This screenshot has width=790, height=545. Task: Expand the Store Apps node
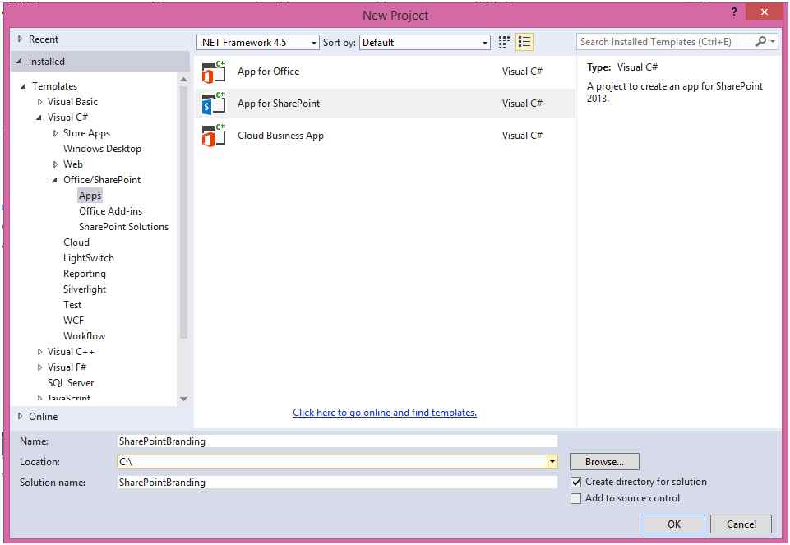[55, 133]
